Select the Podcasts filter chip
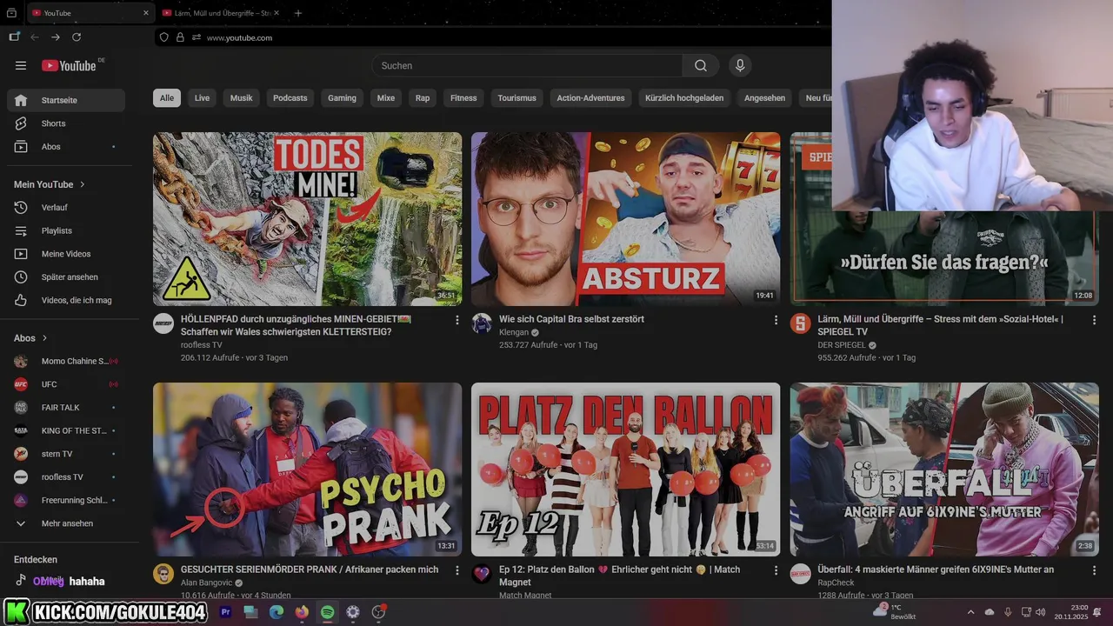This screenshot has height=626, width=1113. 290,98
